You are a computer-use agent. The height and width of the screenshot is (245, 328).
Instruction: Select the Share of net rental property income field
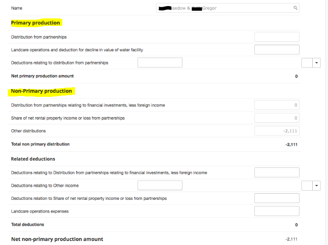coord(277,118)
